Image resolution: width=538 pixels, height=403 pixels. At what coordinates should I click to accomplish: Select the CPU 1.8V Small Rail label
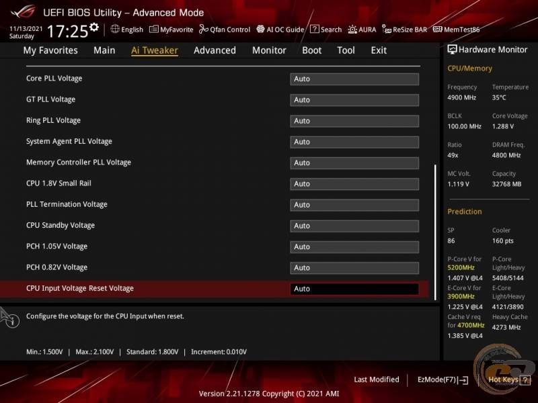click(x=59, y=183)
